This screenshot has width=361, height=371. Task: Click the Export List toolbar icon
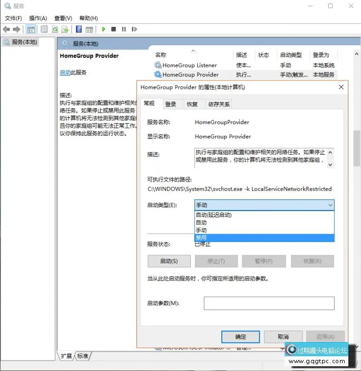pos(65,29)
